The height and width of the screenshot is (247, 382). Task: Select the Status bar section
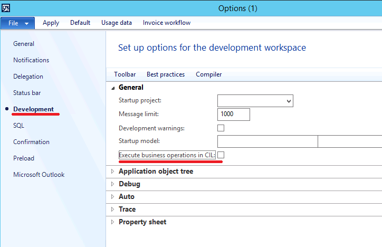27,93
